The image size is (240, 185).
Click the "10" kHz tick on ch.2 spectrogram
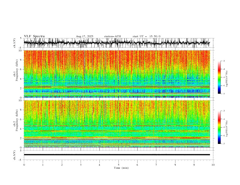coord(21,100)
